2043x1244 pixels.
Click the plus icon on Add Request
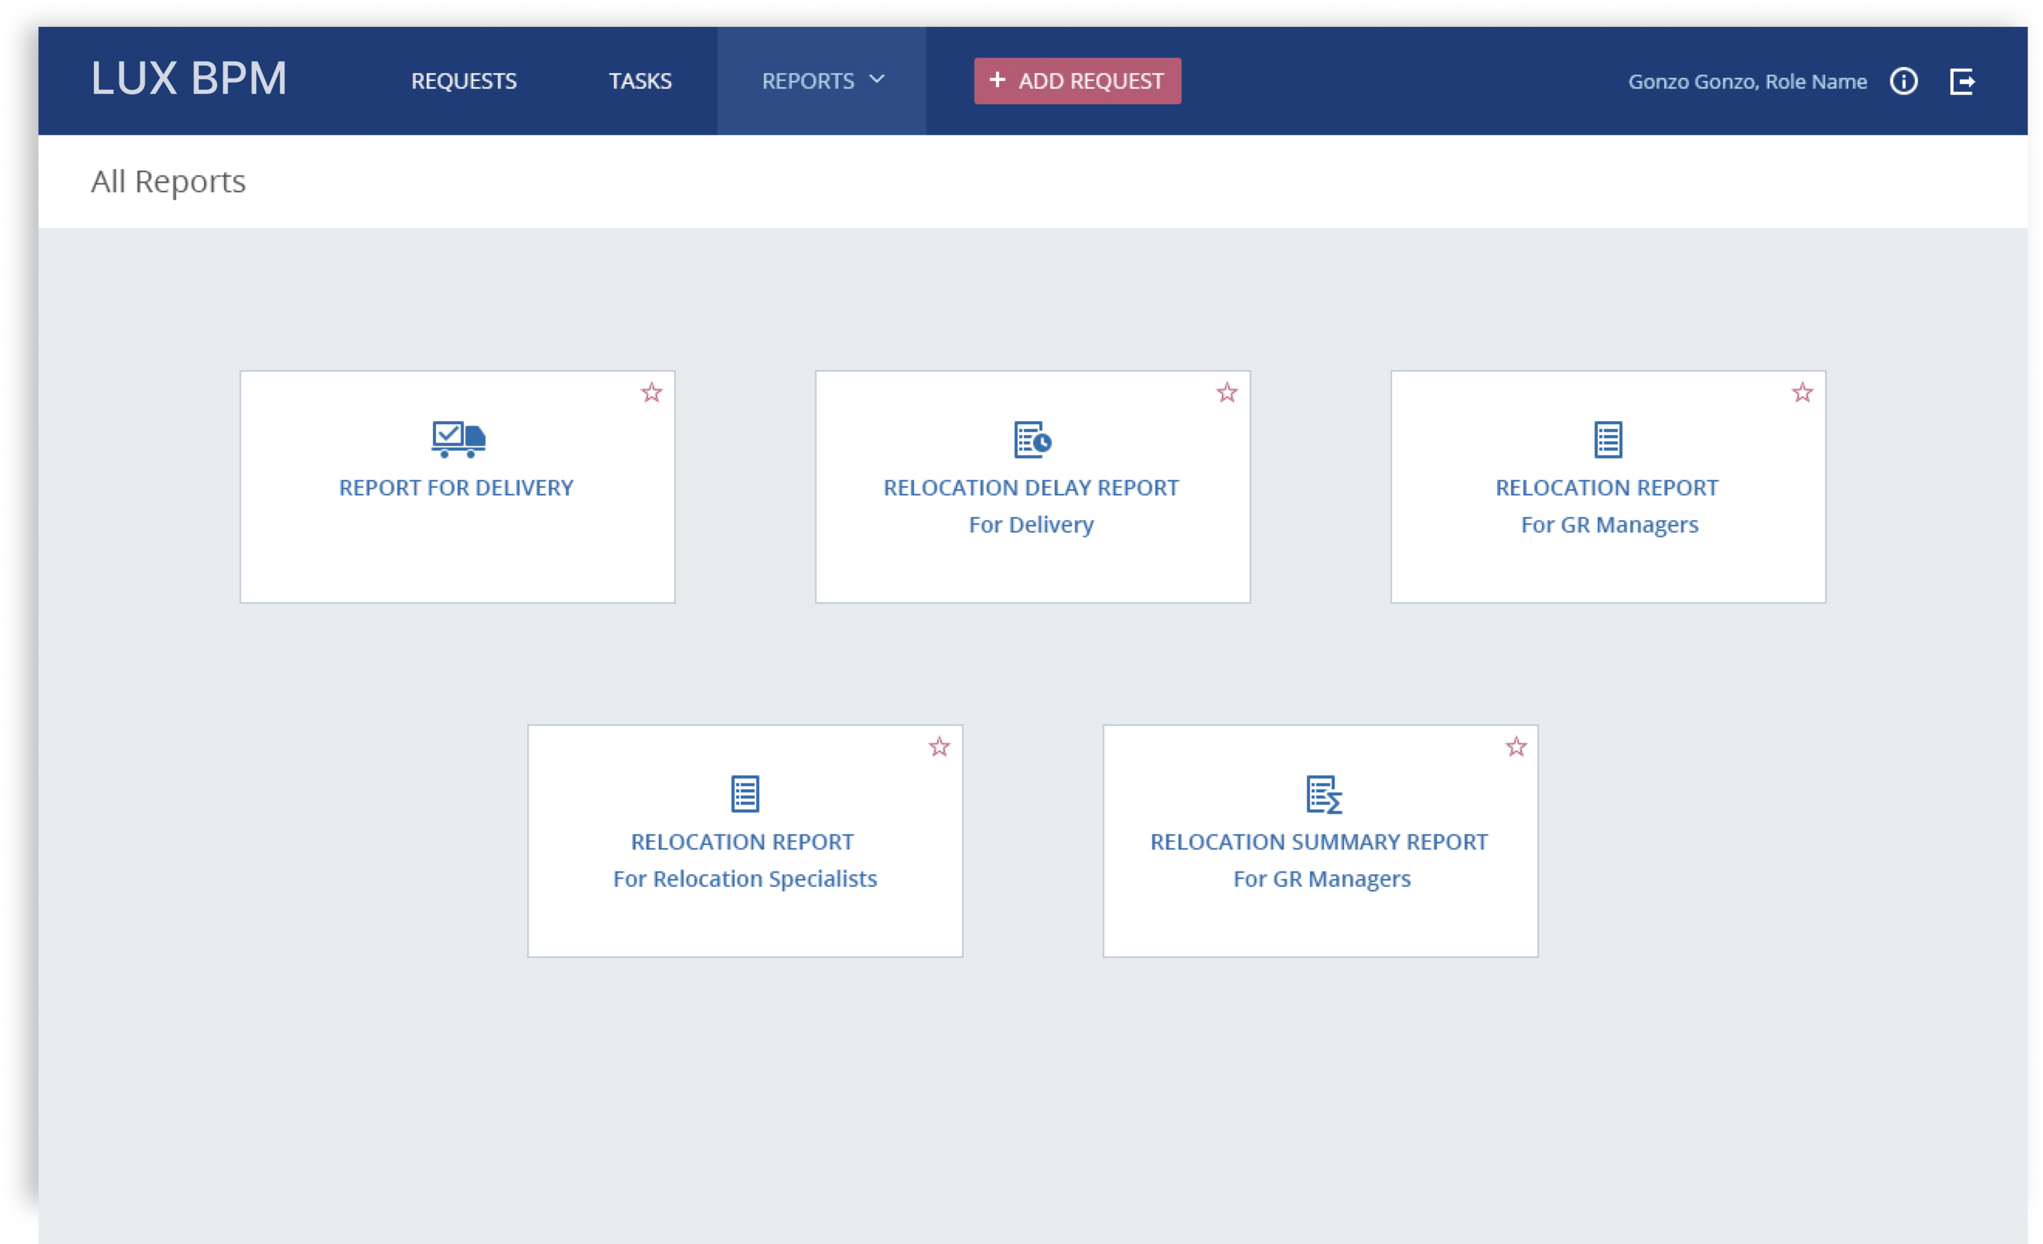tap(997, 80)
